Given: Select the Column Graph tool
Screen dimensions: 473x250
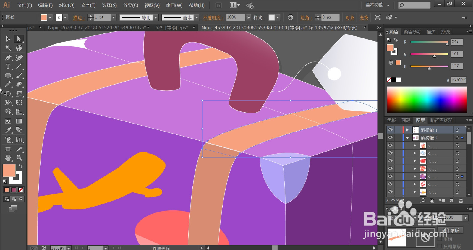Looking at the screenshot, I should coord(19,140).
